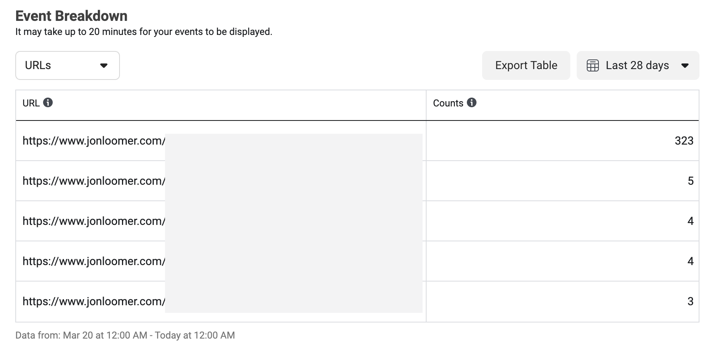Click the info icon next to Counts
This screenshot has height=347, width=722.
[472, 103]
